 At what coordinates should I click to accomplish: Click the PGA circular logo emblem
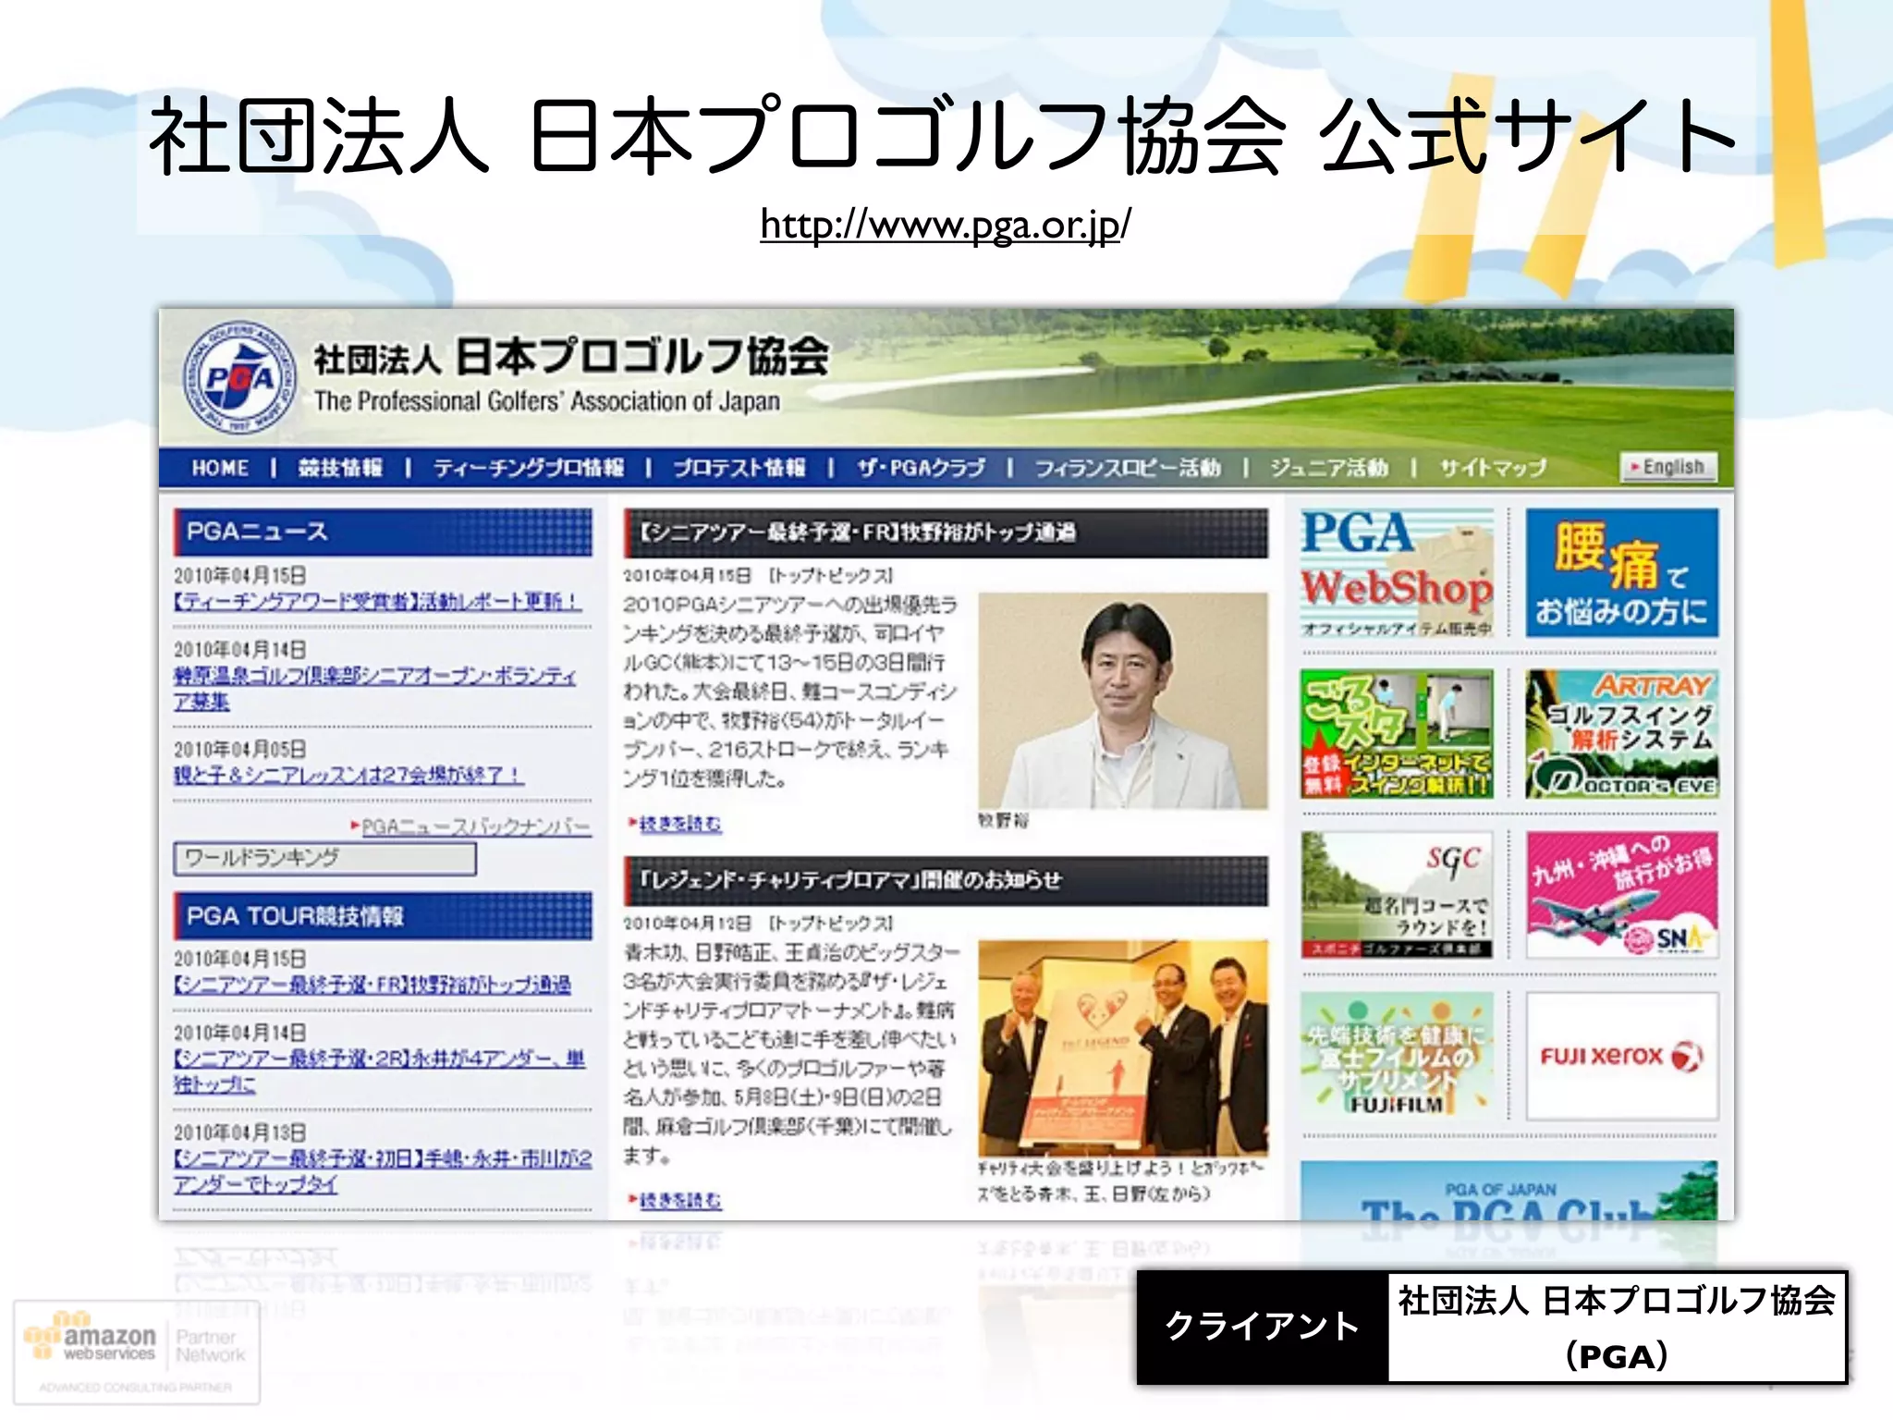tap(239, 379)
